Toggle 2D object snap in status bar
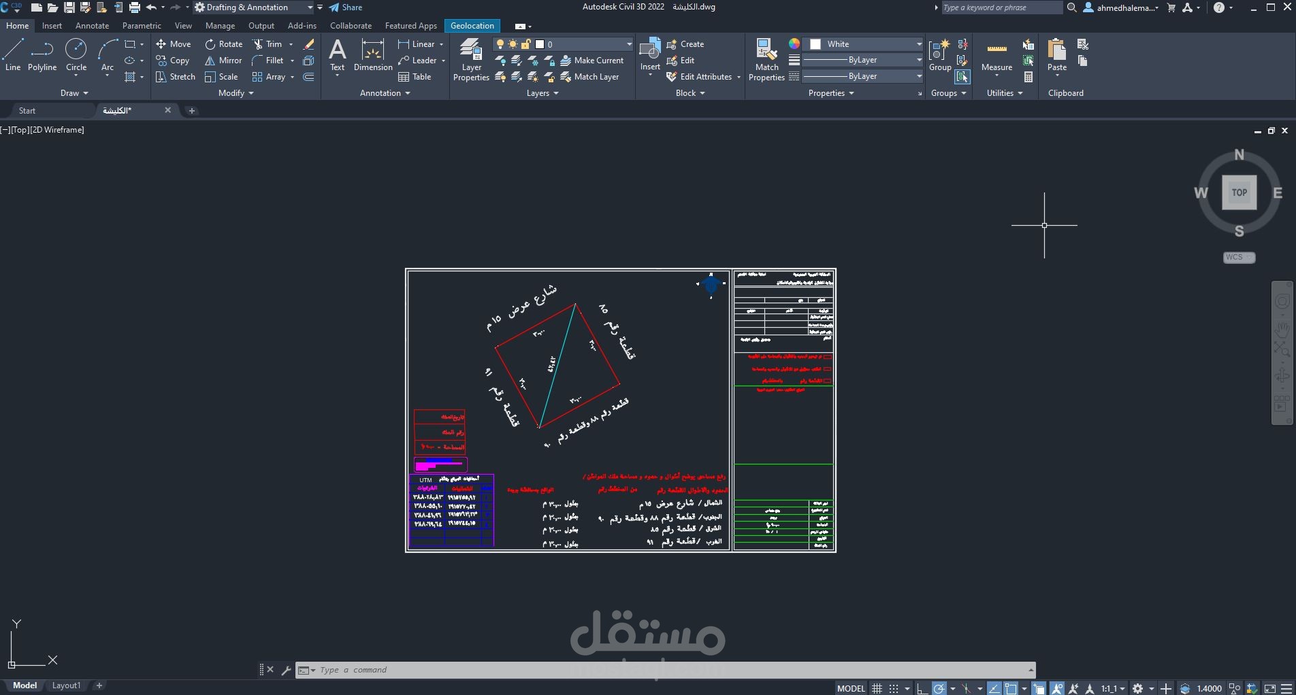Image resolution: width=1296 pixels, height=695 pixels. (x=1011, y=688)
